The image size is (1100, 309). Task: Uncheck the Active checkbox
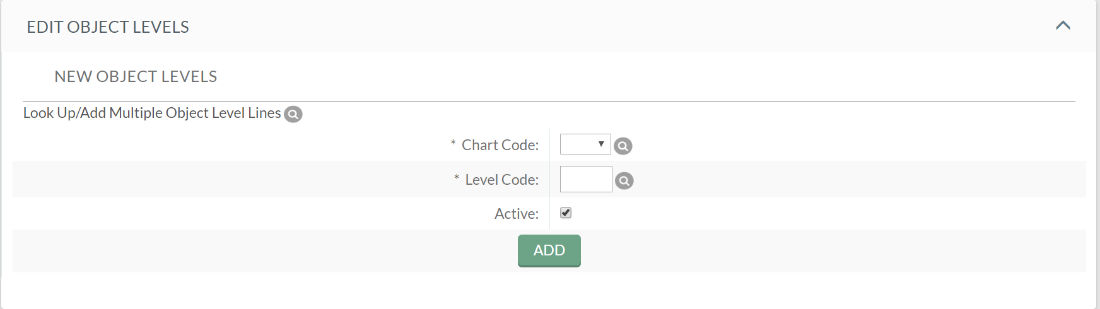point(566,213)
